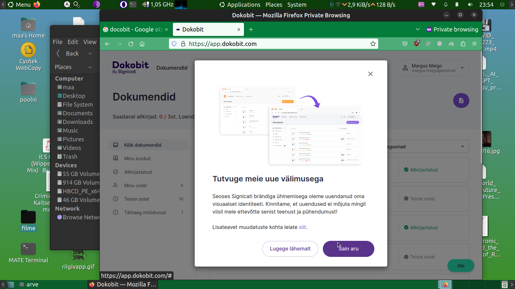The width and height of the screenshot is (515, 289).
Task: Click the Abi help button
Action: [x=461, y=266]
